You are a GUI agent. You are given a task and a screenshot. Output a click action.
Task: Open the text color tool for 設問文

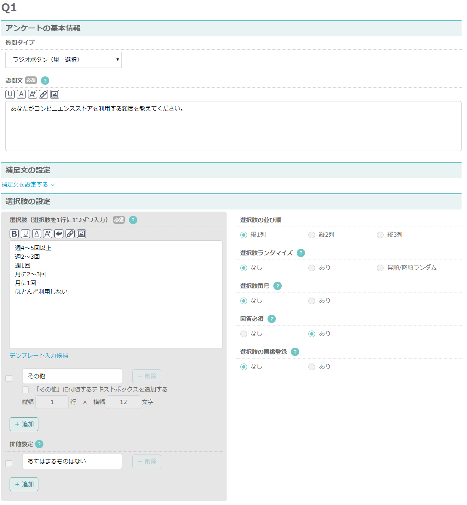point(20,94)
